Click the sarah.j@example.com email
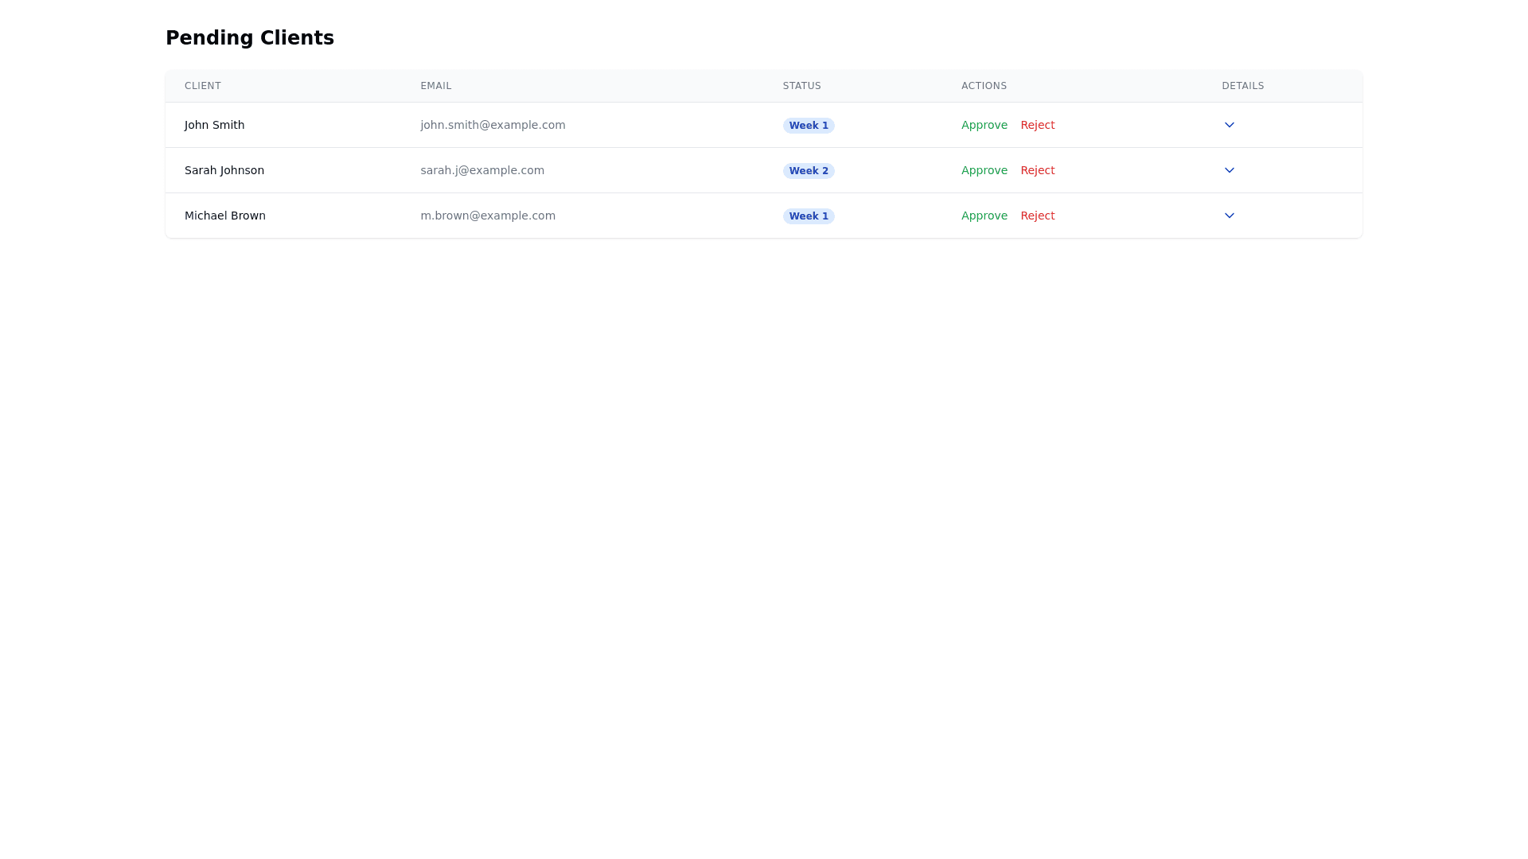1528x859 pixels. [x=482, y=170]
